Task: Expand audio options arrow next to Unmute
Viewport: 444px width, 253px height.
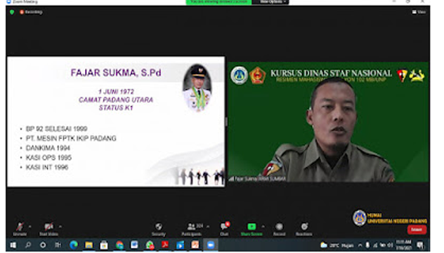Action: [30, 225]
